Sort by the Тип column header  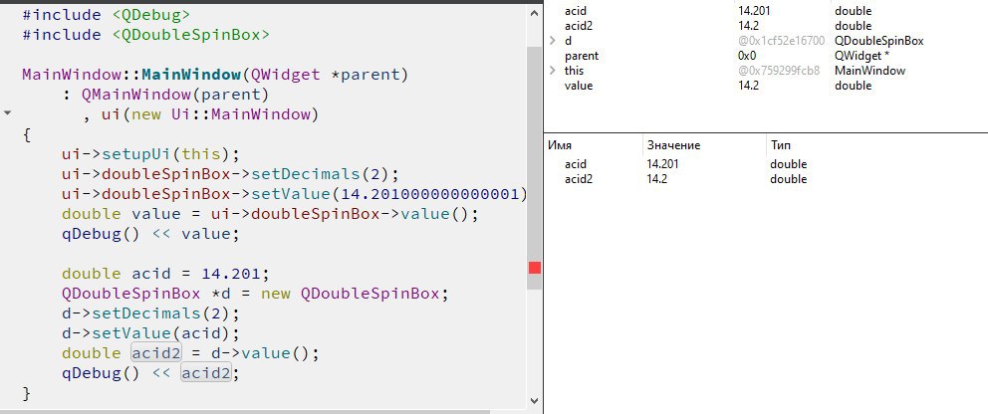[780, 145]
